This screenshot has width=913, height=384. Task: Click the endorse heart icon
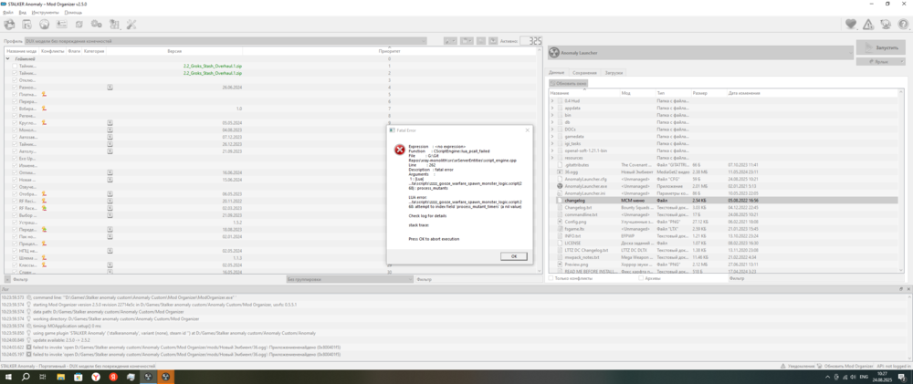851,25
